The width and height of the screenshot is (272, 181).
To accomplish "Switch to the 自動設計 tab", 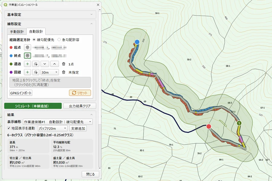I will [x=36, y=31].
